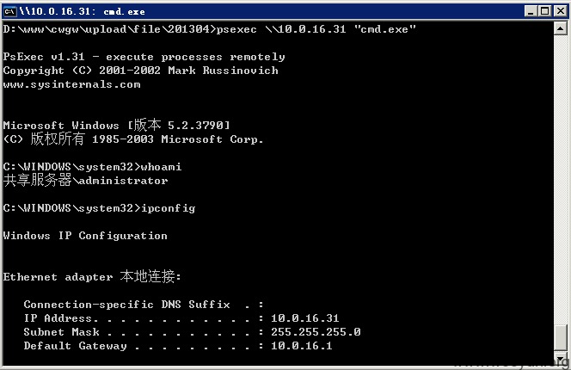Click the administrator whoami output line
This screenshot has width=571, height=370.
[86, 181]
